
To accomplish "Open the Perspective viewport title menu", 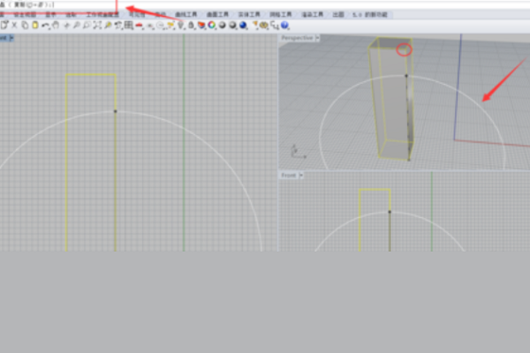I will tap(299, 39).
